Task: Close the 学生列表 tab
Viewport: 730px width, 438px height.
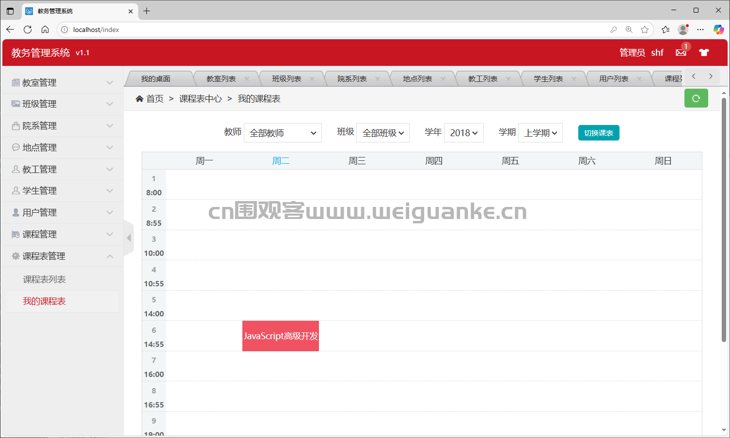Action: tap(574, 78)
